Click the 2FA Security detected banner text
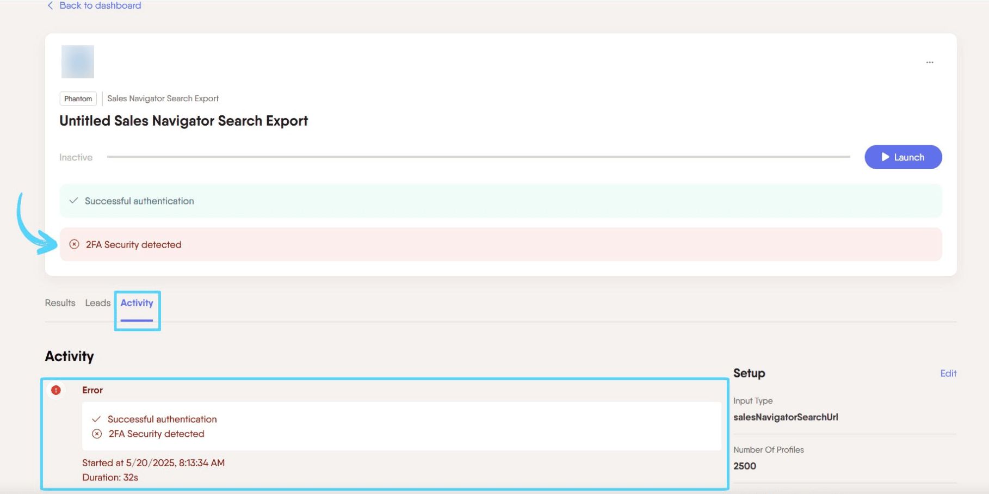This screenshot has width=989, height=494. click(x=133, y=244)
